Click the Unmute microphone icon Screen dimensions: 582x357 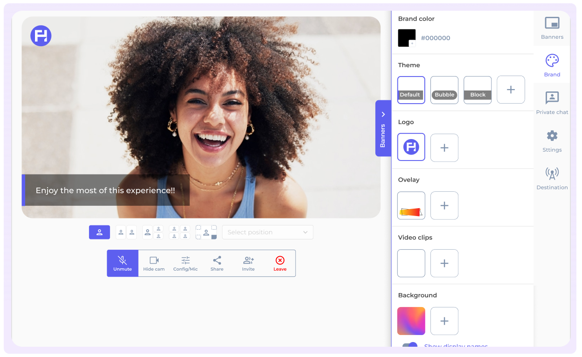point(122,260)
